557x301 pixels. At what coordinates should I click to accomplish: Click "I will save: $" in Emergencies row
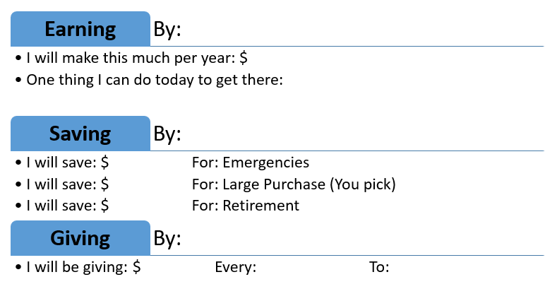coord(67,163)
